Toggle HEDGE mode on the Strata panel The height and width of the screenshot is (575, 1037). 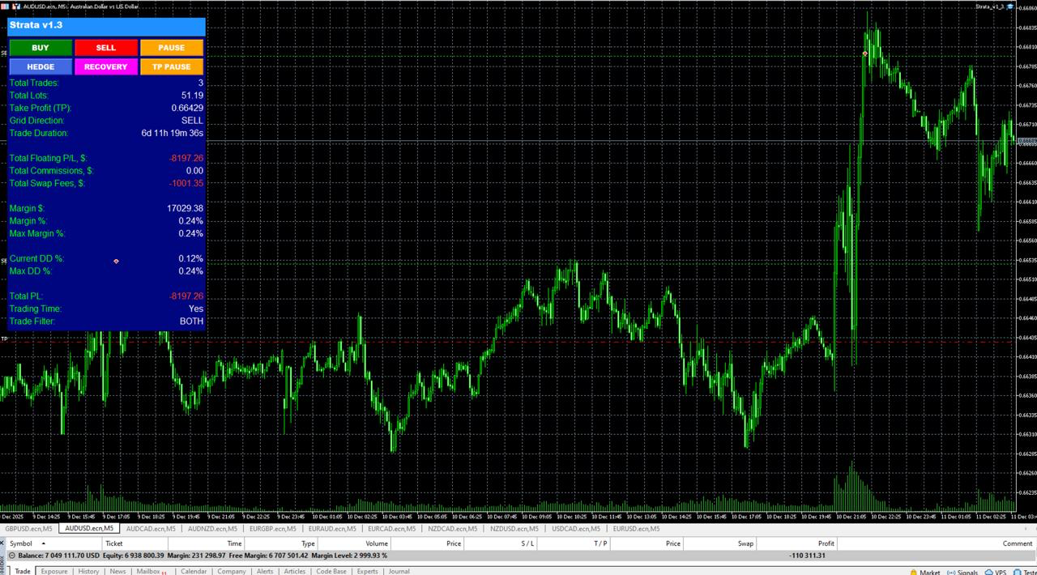click(41, 66)
